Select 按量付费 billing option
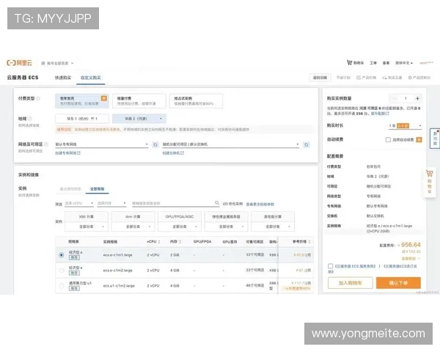 139,101
